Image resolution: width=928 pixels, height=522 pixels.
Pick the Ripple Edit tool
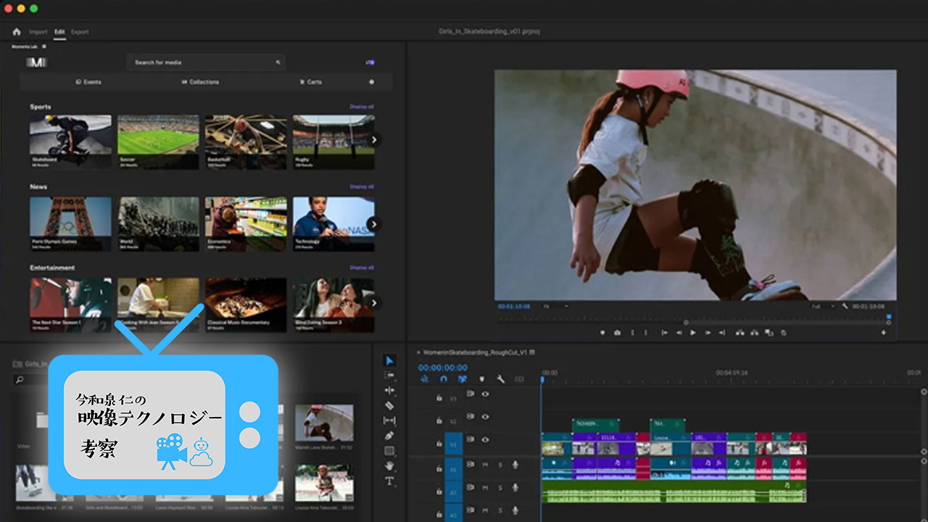[x=389, y=391]
